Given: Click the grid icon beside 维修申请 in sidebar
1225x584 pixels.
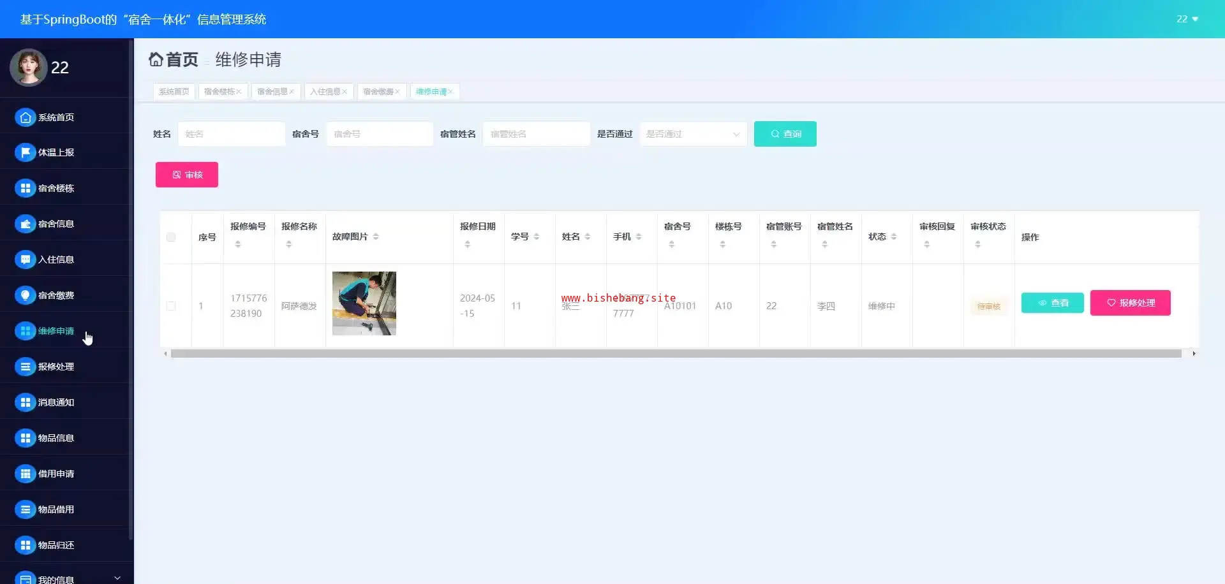Looking at the screenshot, I should click(25, 331).
